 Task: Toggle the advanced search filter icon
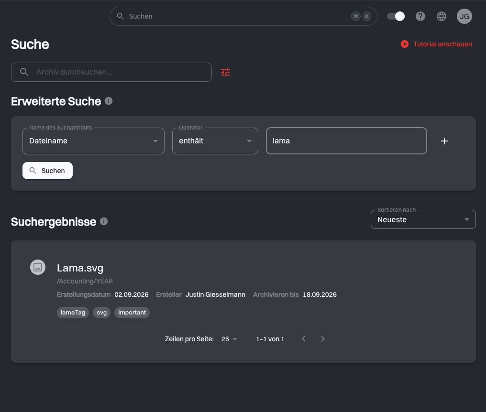point(225,72)
